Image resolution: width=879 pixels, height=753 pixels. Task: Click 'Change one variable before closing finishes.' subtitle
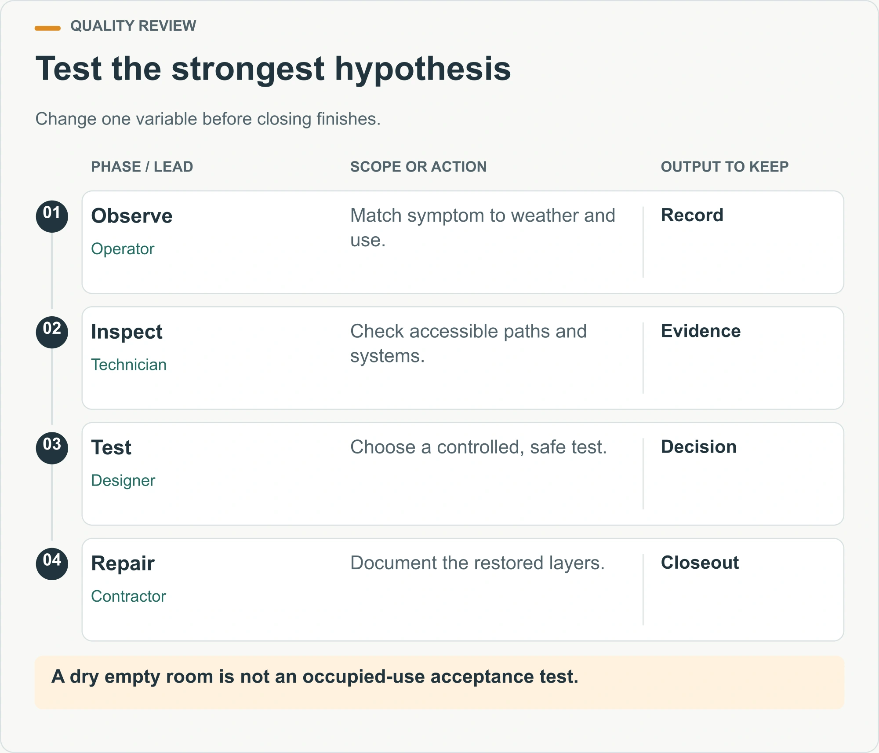tap(208, 119)
